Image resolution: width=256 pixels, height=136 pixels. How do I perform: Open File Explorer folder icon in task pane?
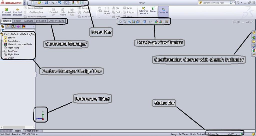tap(254, 42)
